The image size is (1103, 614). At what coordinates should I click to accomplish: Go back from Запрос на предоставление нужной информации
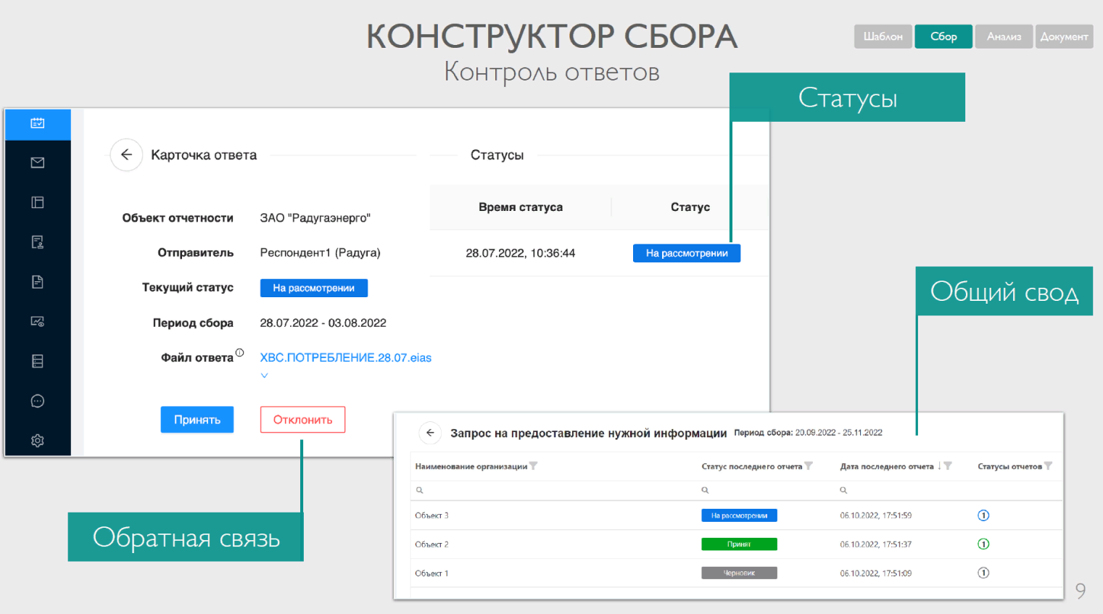(x=430, y=433)
